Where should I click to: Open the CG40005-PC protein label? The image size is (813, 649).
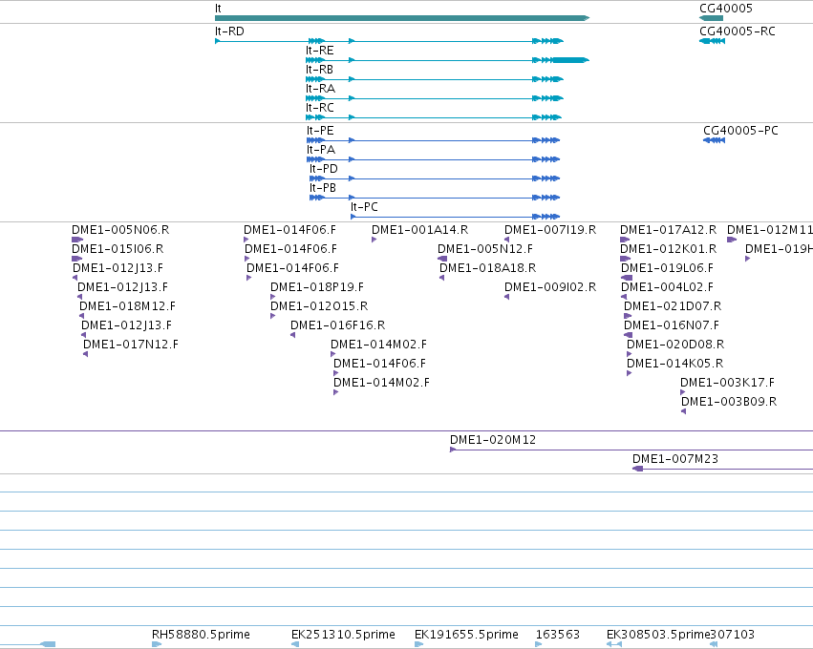pos(740,131)
